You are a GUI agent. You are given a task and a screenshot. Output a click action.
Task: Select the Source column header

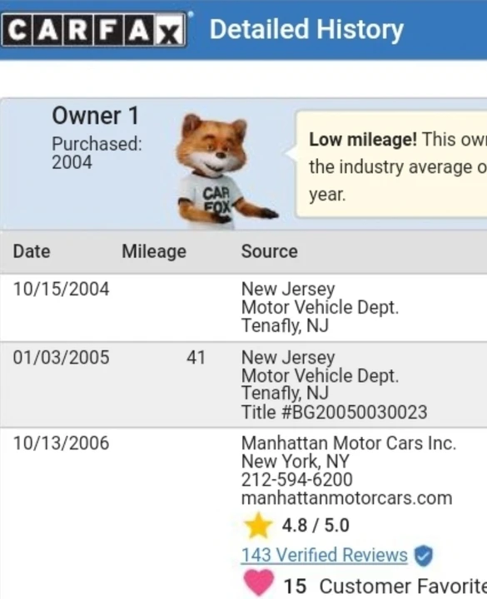pyautogui.click(x=269, y=252)
